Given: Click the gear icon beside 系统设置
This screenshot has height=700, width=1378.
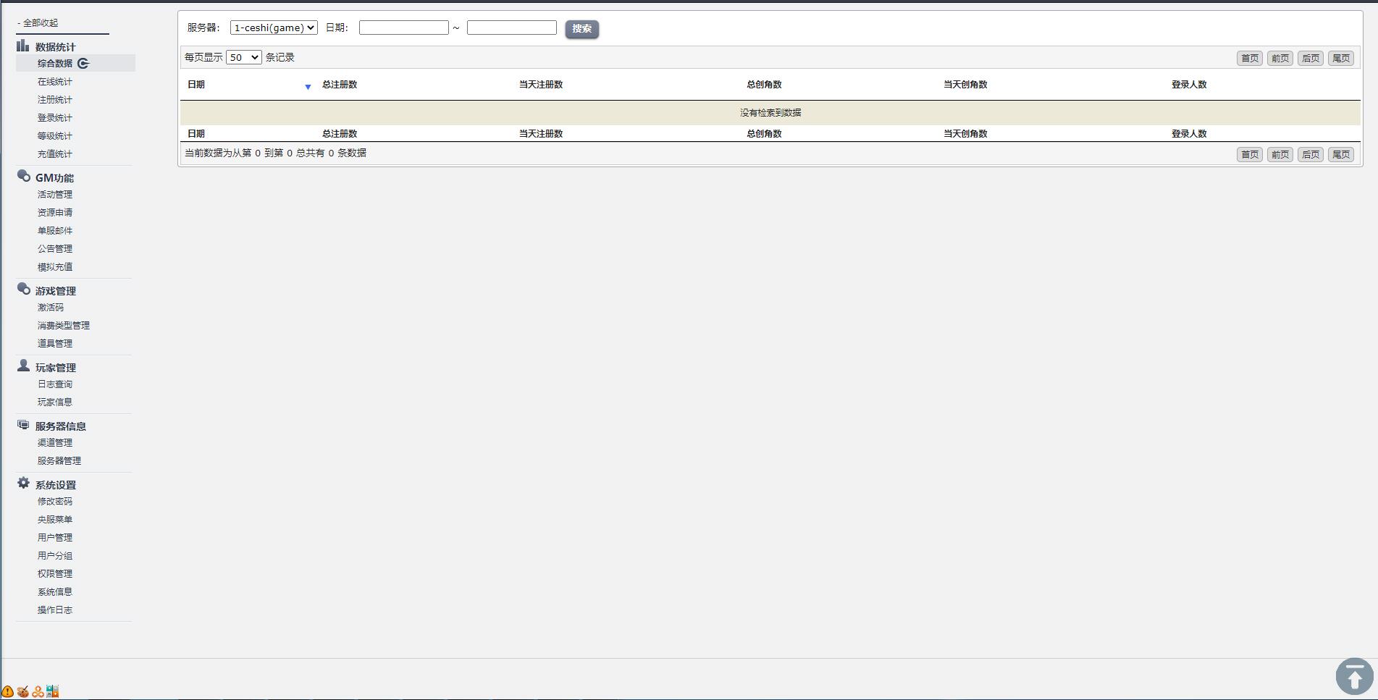Looking at the screenshot, I should [23, 483].
